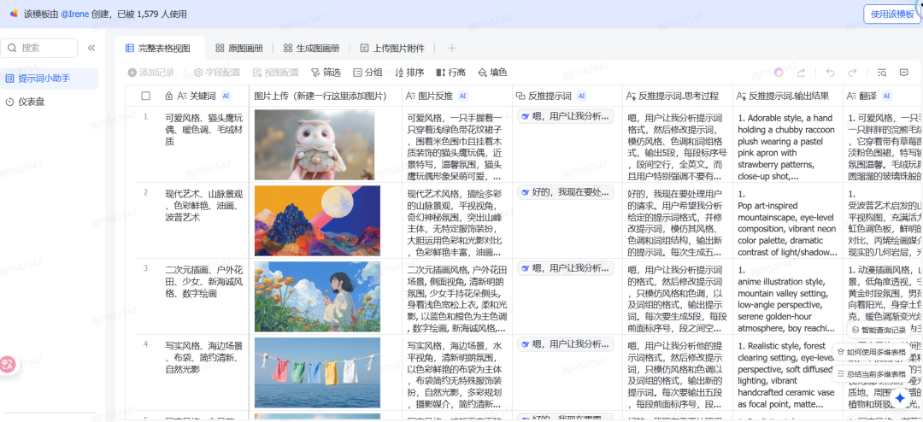
Task: Open 字段配置 in the toolbar
Action: 217,73
